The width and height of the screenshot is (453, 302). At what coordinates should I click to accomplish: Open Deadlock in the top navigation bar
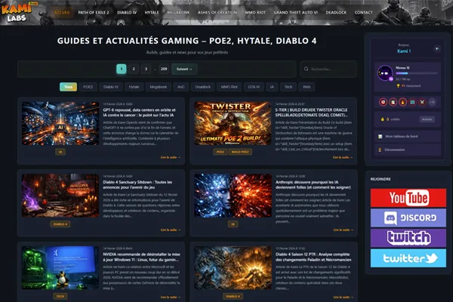point(336,12)
